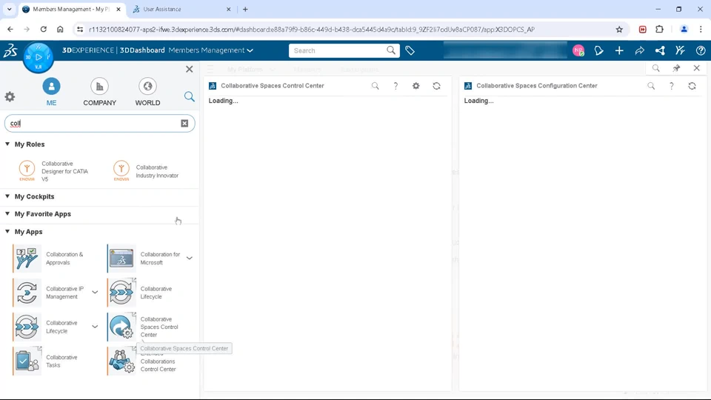Expand Collaborative Lifecycle dropdown arrow above Tasks
The width and height of the screenshot is (711, 400).
[95, 327]
